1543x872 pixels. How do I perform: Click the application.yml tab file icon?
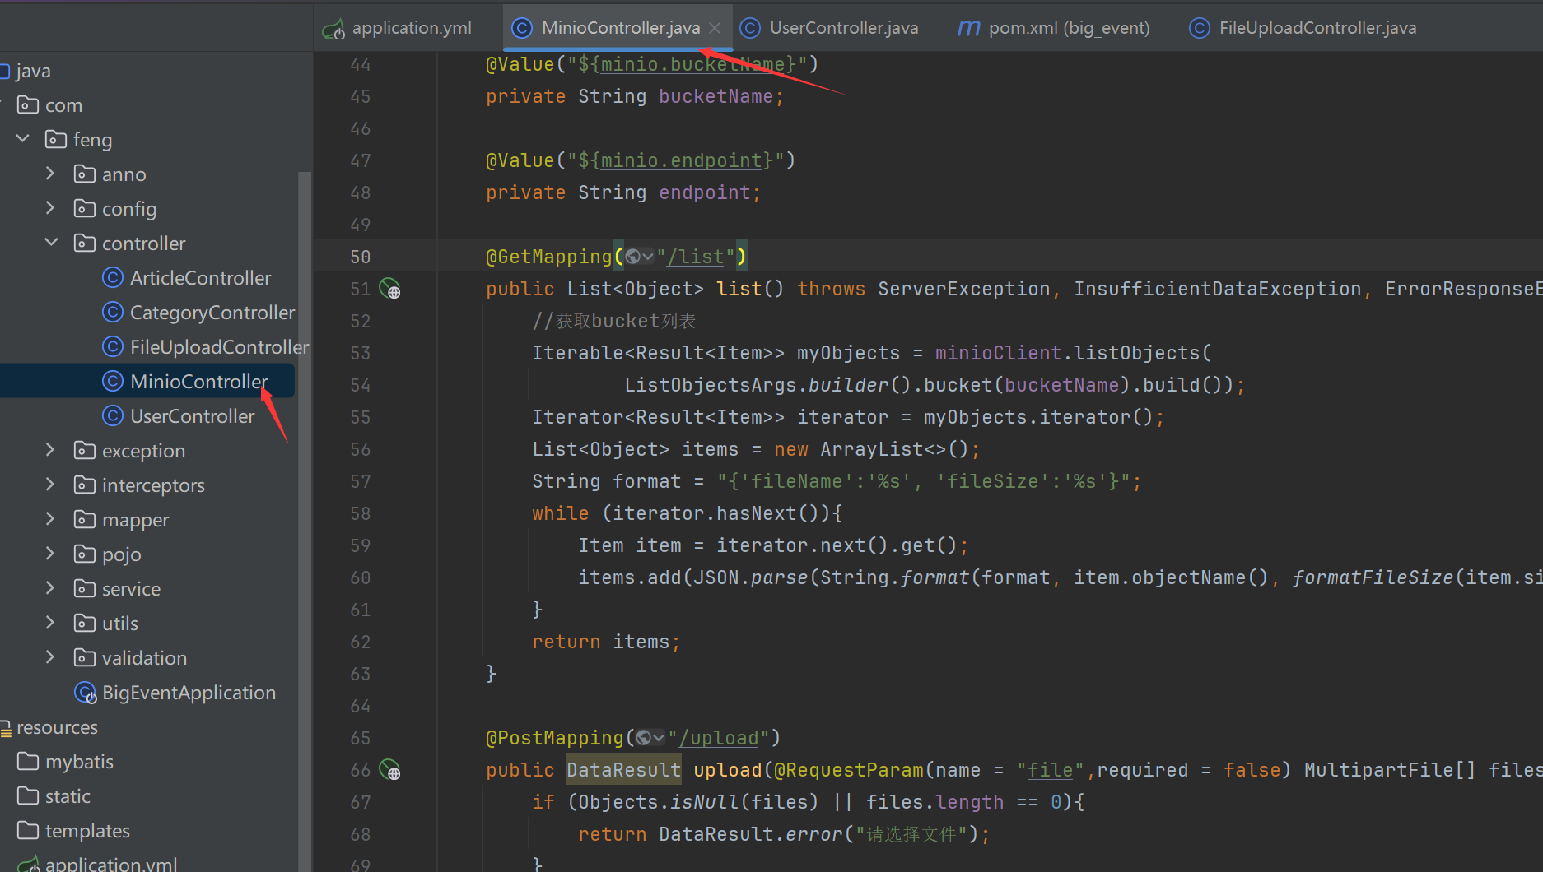333,30
